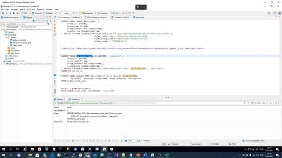Collapse the inventory database node
Screen dimensions: 282x158
click(4, 35)
